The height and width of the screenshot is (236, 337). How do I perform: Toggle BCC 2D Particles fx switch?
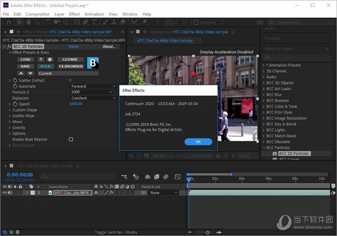coord(10,47)
